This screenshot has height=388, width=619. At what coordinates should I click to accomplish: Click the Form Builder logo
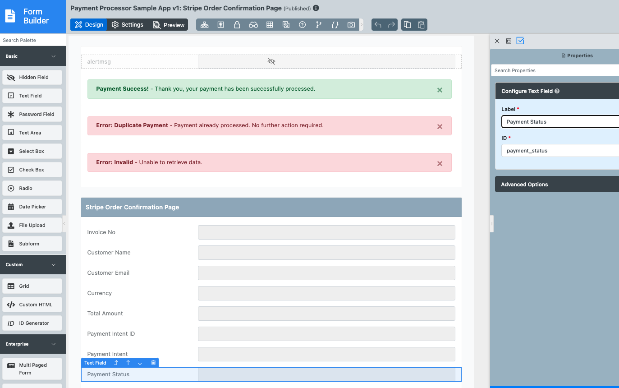(33, 16)
